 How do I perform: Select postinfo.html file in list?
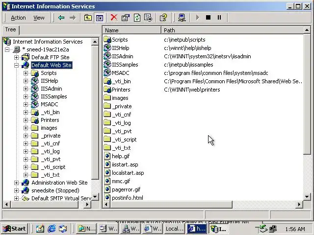[x=128, y=198]
